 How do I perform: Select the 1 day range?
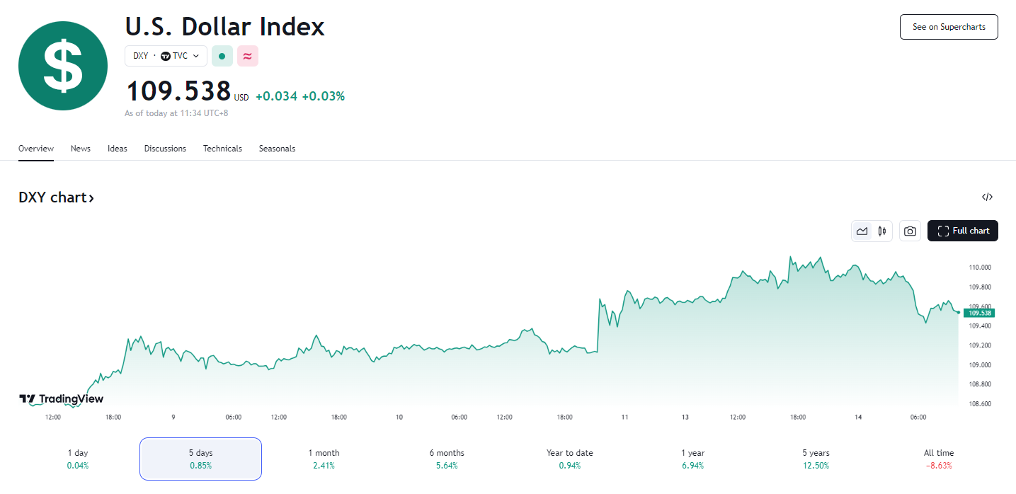(78, 459)
